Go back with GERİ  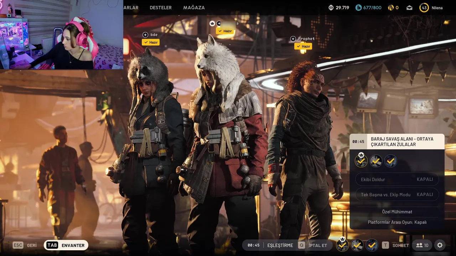[32, 245]
